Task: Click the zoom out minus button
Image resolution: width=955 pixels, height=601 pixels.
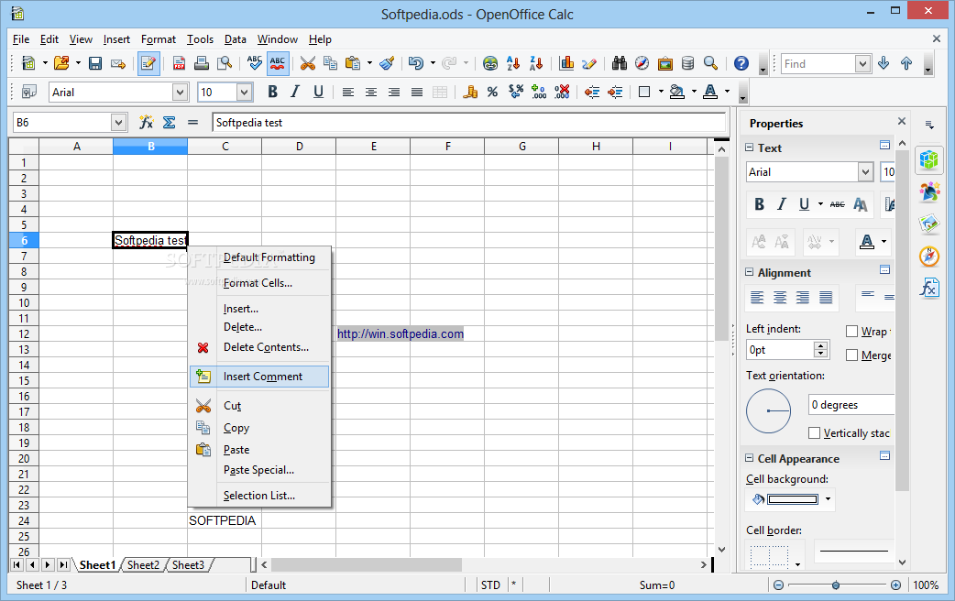Action: click(x=778, y=585)
